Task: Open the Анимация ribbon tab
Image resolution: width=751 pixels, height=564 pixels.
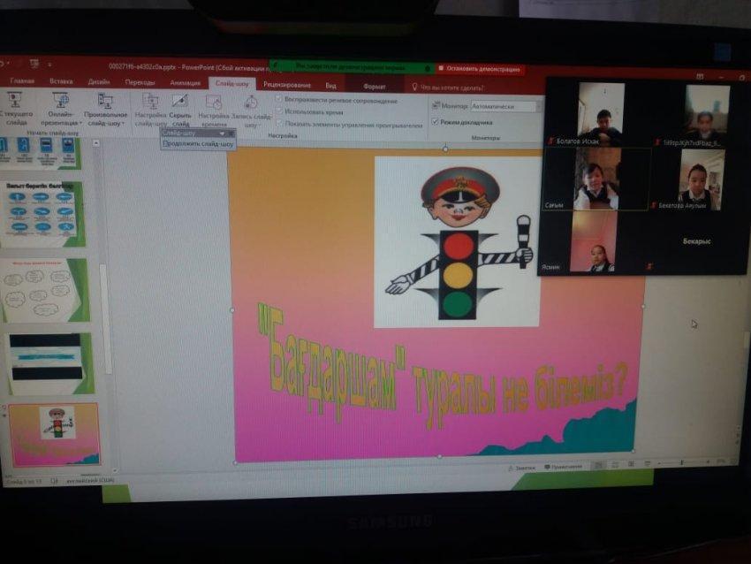Action: click(186, 83)
